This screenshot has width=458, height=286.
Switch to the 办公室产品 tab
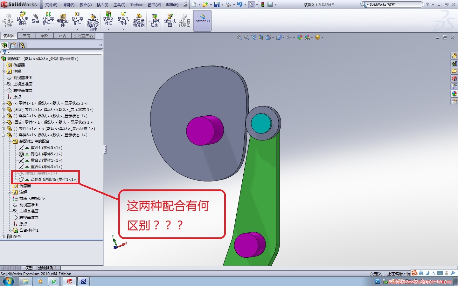coord(83,36)
